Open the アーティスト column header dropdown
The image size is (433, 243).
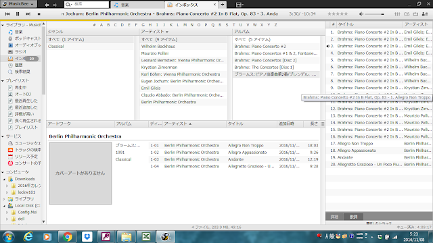point(167,32)
